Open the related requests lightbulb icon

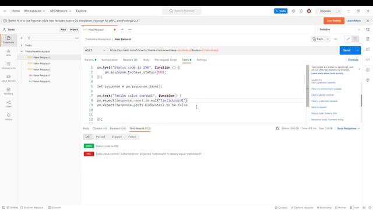click(368, 80)
